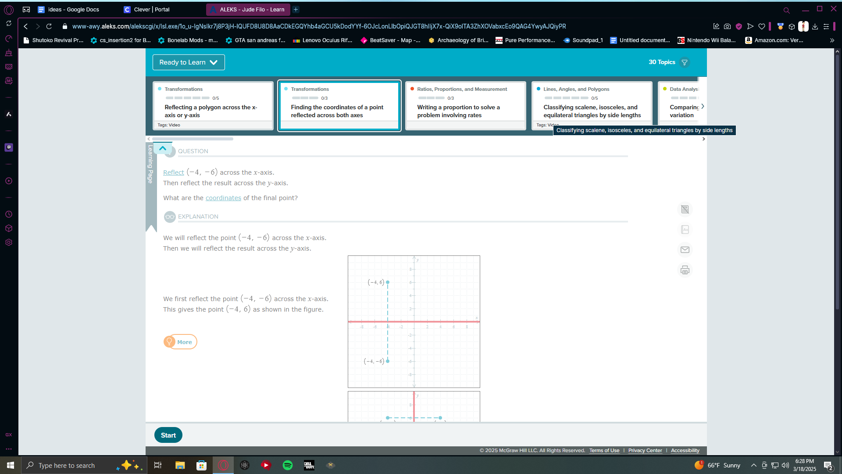Image resolution: width=842 pixels, height=474 pixels.
Task: Open Bonelab Mods bookmark
Action: [x=188, y=40]
